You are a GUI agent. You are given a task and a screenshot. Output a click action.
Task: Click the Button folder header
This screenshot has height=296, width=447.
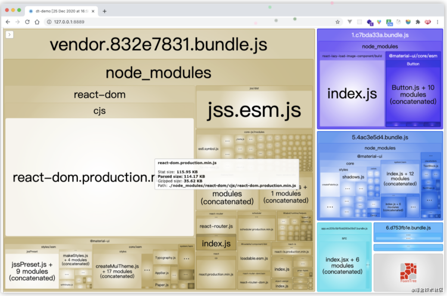pos(413,64)
